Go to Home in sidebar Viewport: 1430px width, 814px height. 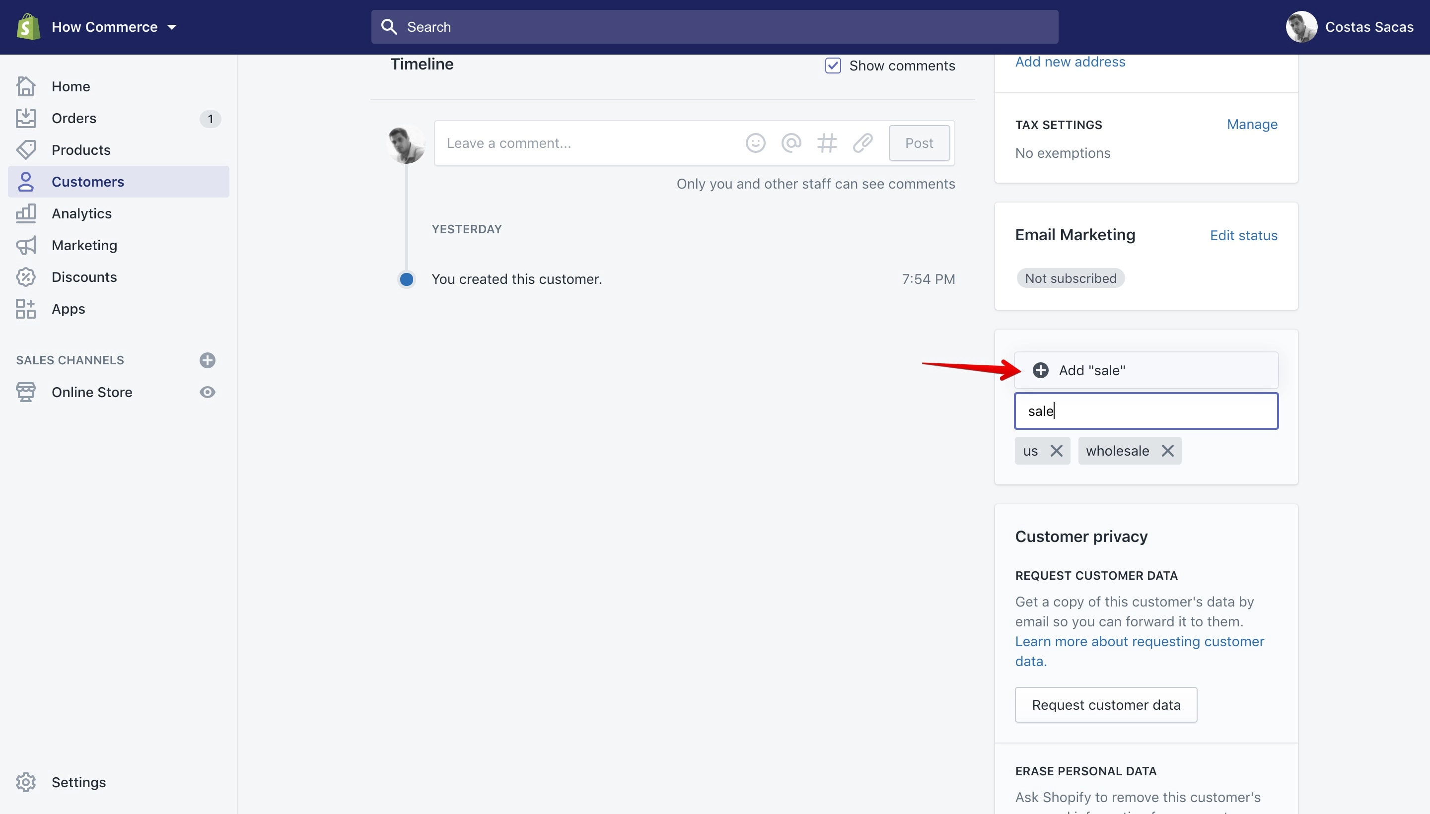coord(119,86)
